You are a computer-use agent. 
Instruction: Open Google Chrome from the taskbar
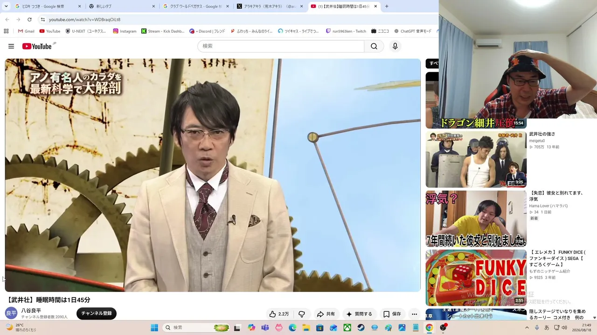[x=429, y=328]
